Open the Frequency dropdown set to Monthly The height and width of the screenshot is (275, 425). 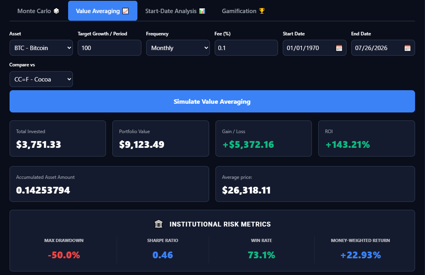pyautogui.click(x=178, y=48)
